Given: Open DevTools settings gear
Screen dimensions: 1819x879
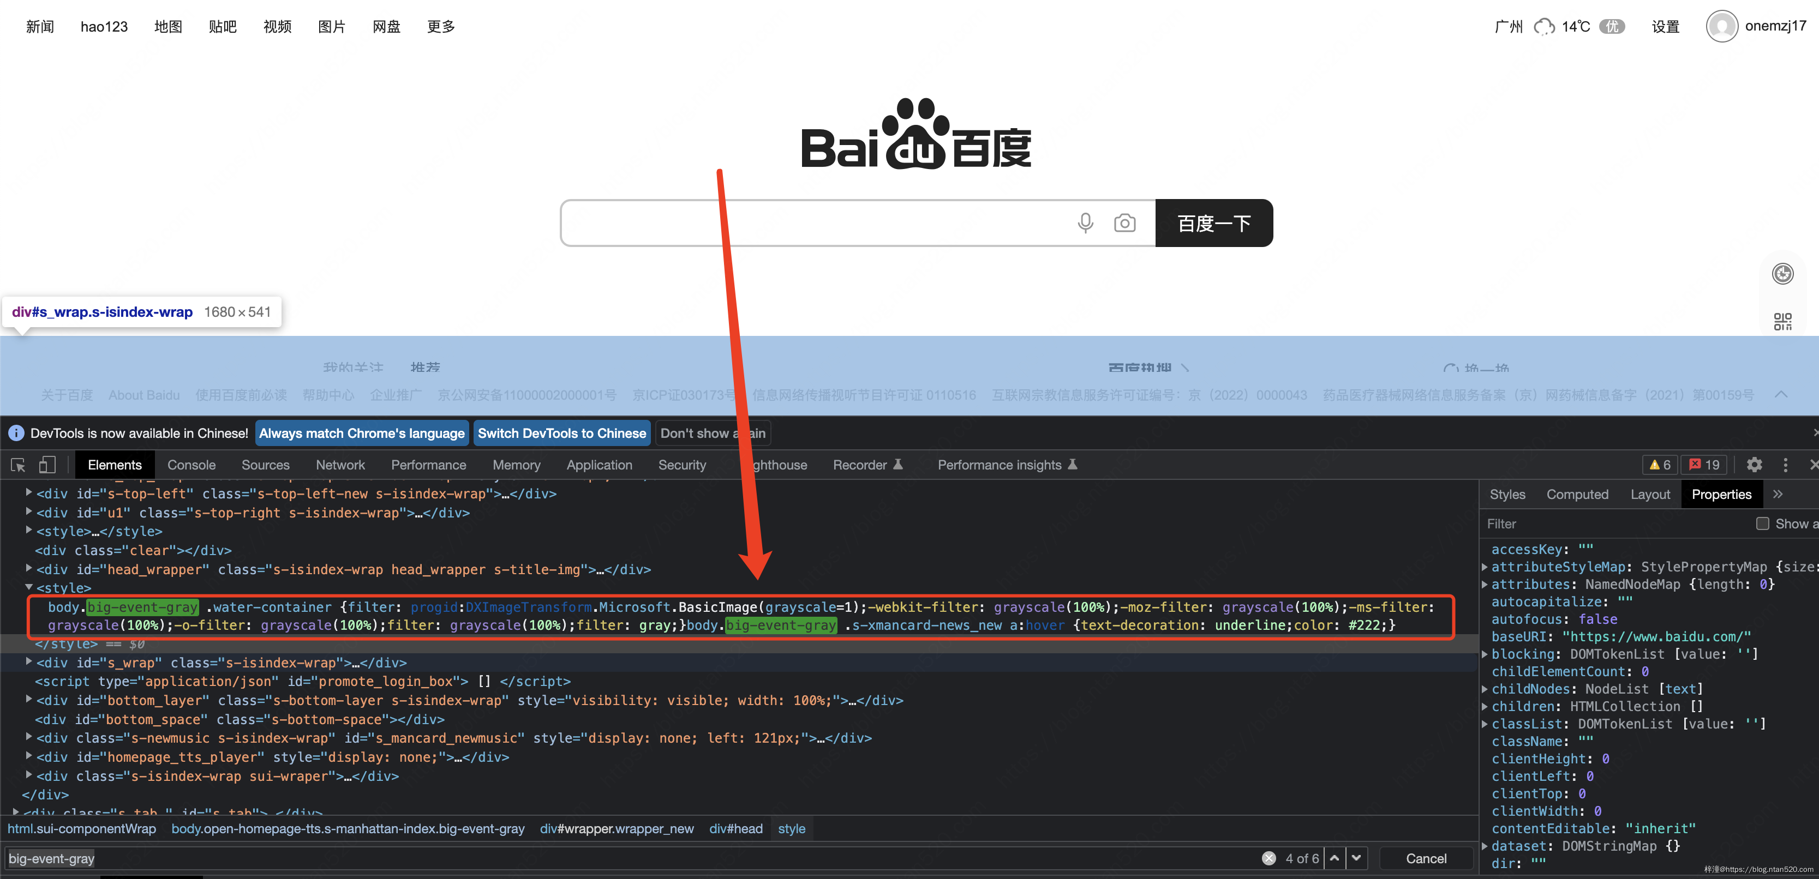Looking at the screenshot, I should [1754, 465].
